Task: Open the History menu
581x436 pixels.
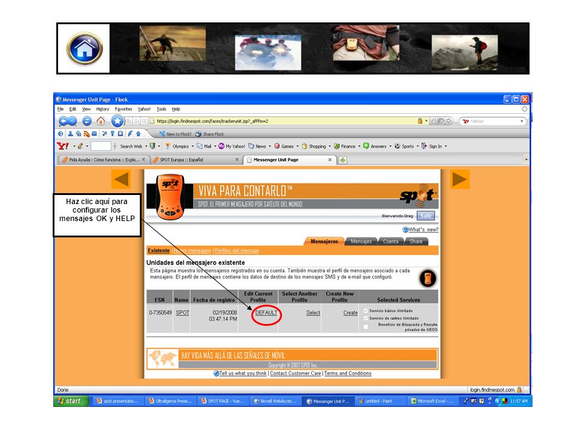Action: point(103,109)
